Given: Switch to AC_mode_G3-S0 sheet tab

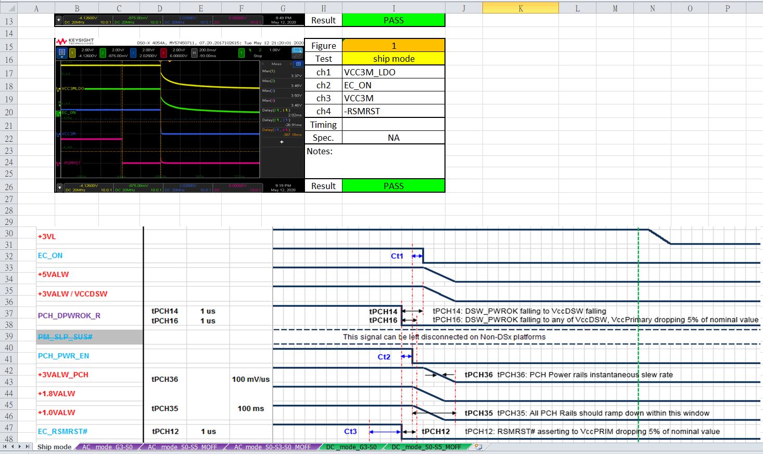Looking at the screenshot, I should 107,447.
